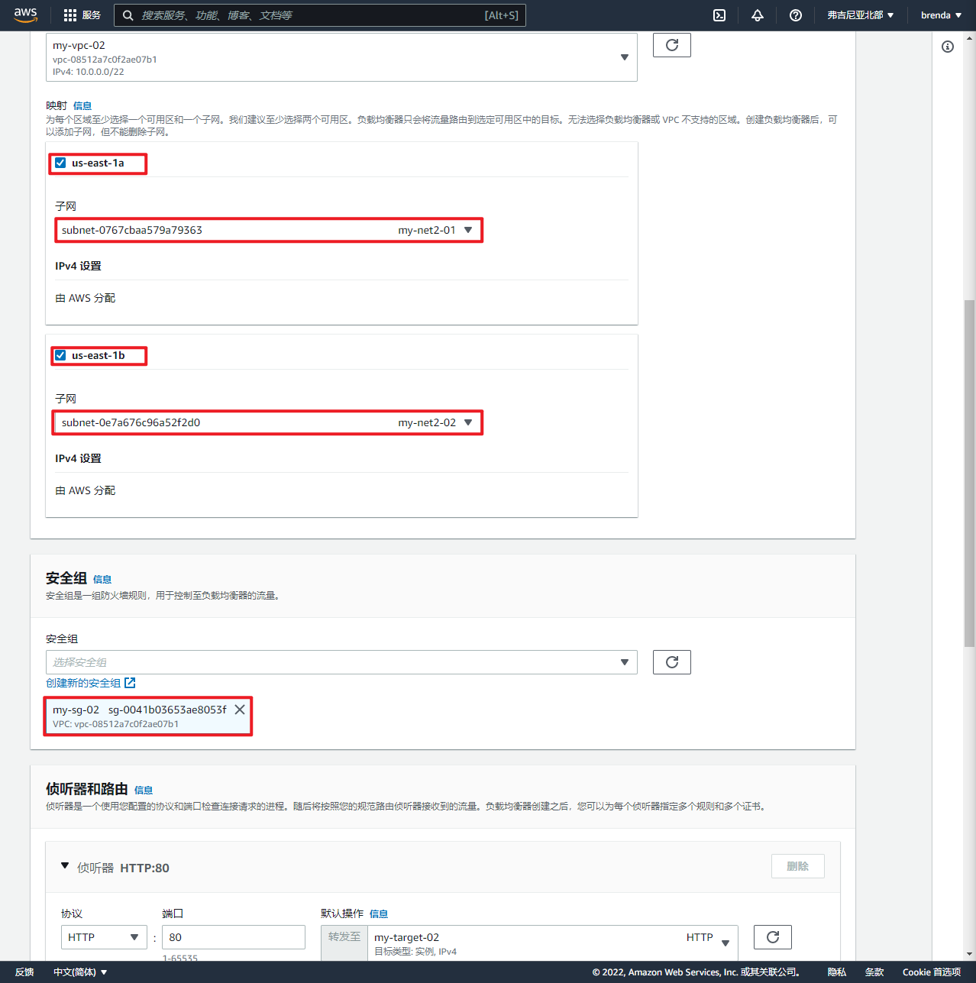Open Cookie 首选项 in footer

[x=932, y=972]
